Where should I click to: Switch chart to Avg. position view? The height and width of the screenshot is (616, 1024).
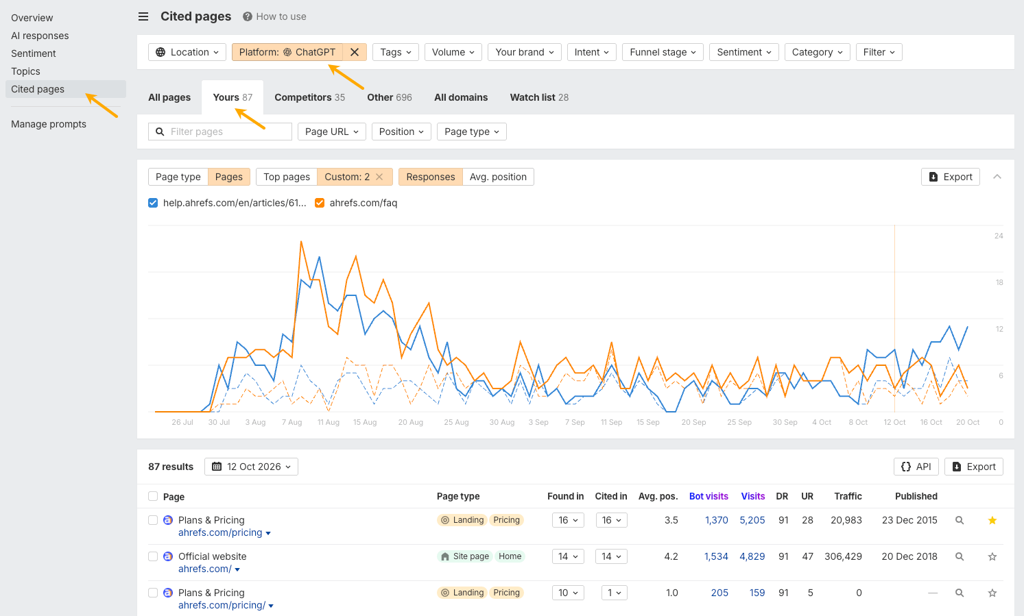tap(498, 177)
